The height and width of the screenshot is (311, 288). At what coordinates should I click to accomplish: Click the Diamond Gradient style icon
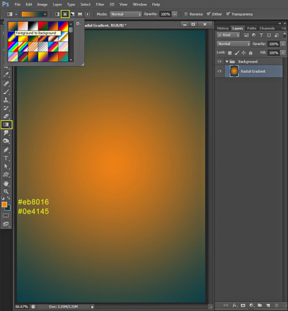click(x=88, y=14)
